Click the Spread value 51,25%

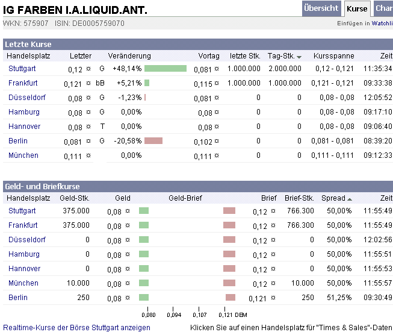click(339, 298)
